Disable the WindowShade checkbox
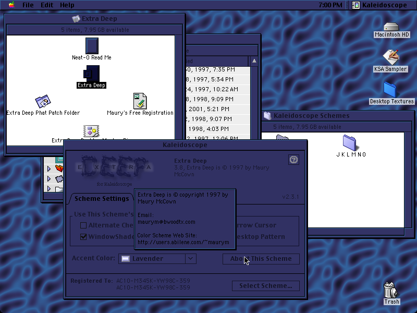The image size is (417, 313). coord(83,237)
